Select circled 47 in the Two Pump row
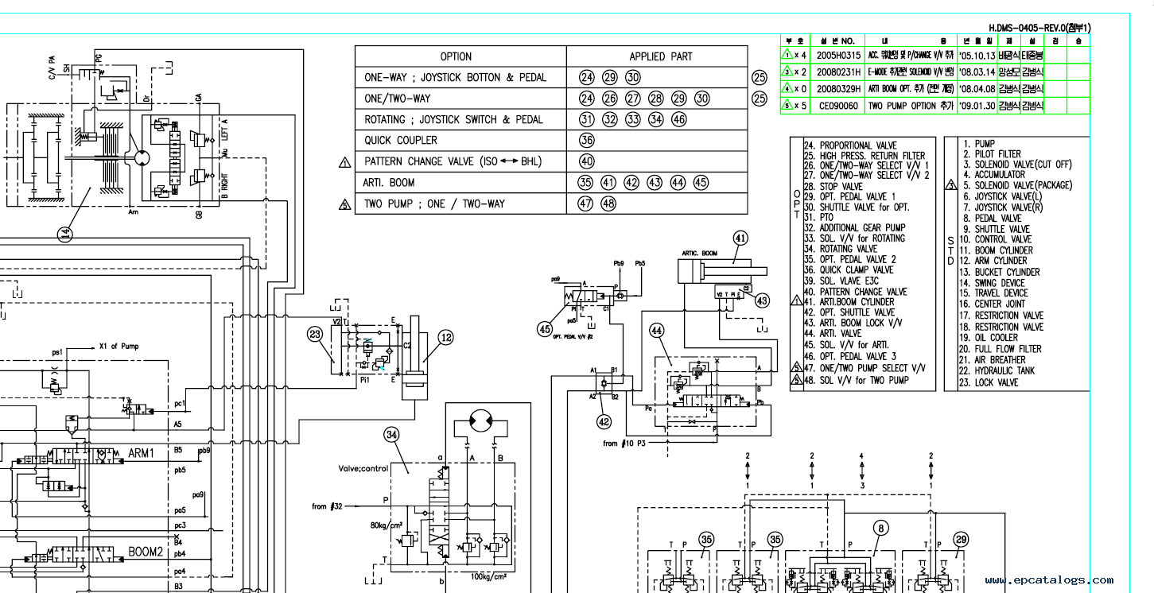Screen dimensions: 1154x593 586,203
